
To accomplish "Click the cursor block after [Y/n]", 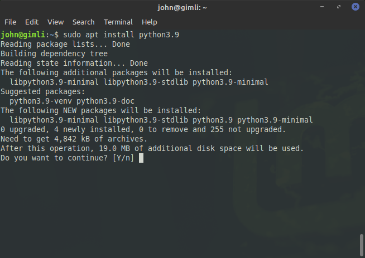I will (x=141, y=158).
